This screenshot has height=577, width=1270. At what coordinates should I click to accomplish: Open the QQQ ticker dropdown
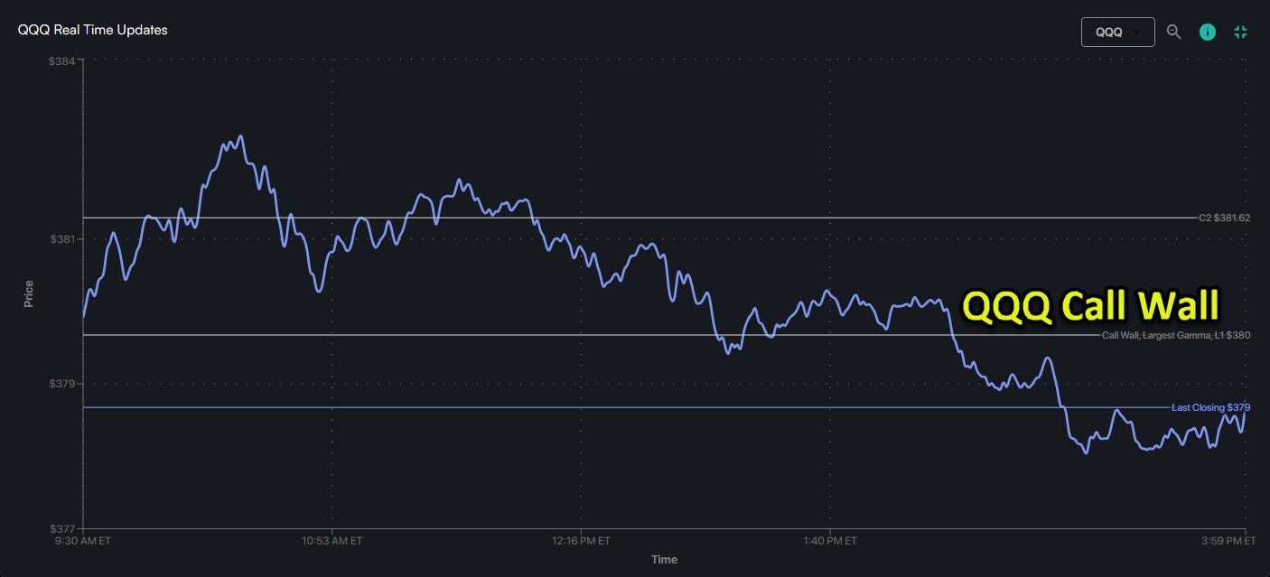click(1117, 32)
